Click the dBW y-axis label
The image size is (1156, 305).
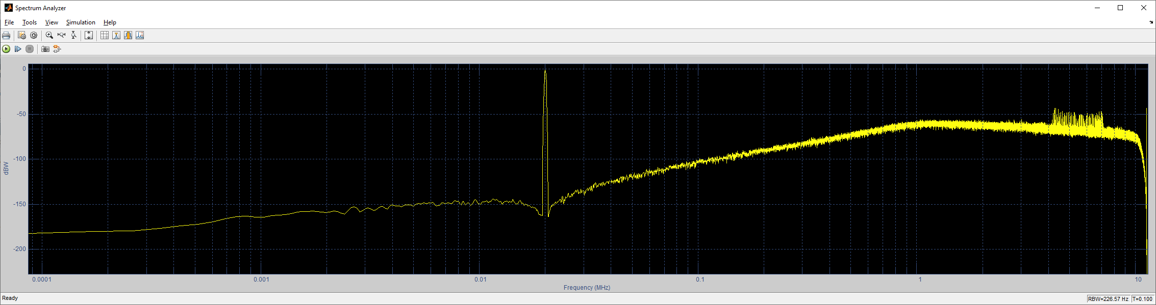[x=6, y=169]
